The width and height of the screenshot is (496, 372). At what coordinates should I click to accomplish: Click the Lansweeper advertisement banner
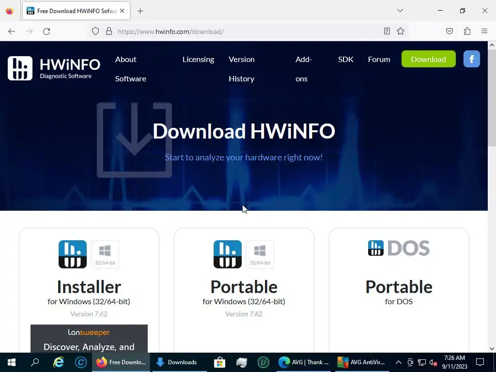(89, 339)
